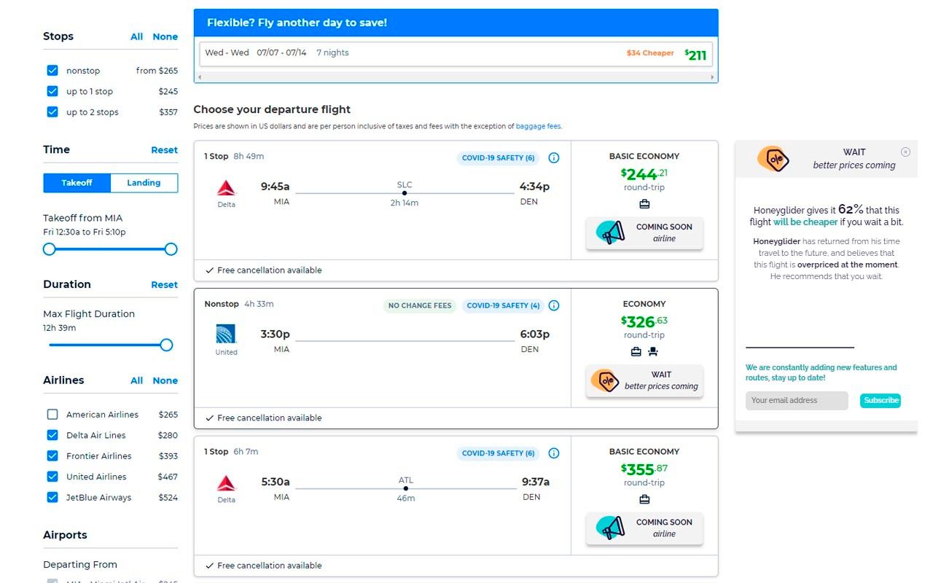Click the ATL layover label
Screen dimensions: 933x583
pos(405,480)
